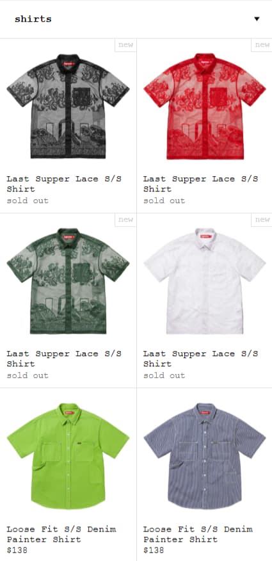Image resolution: width=272 pixels, height=561 pixels.
Task: Open the lime green Denim Painter Shirt image
Action: [x=68, y=456]
